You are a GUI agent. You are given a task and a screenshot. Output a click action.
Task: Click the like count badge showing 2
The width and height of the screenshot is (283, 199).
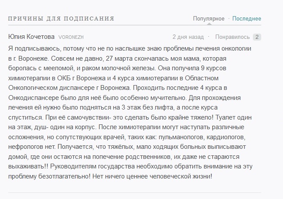(257, 37)
